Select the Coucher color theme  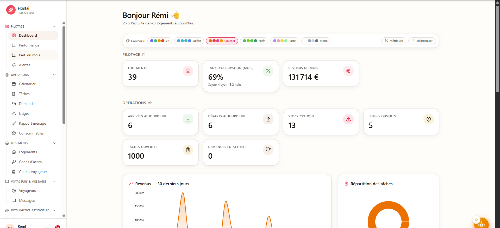[x=222, y=41]
